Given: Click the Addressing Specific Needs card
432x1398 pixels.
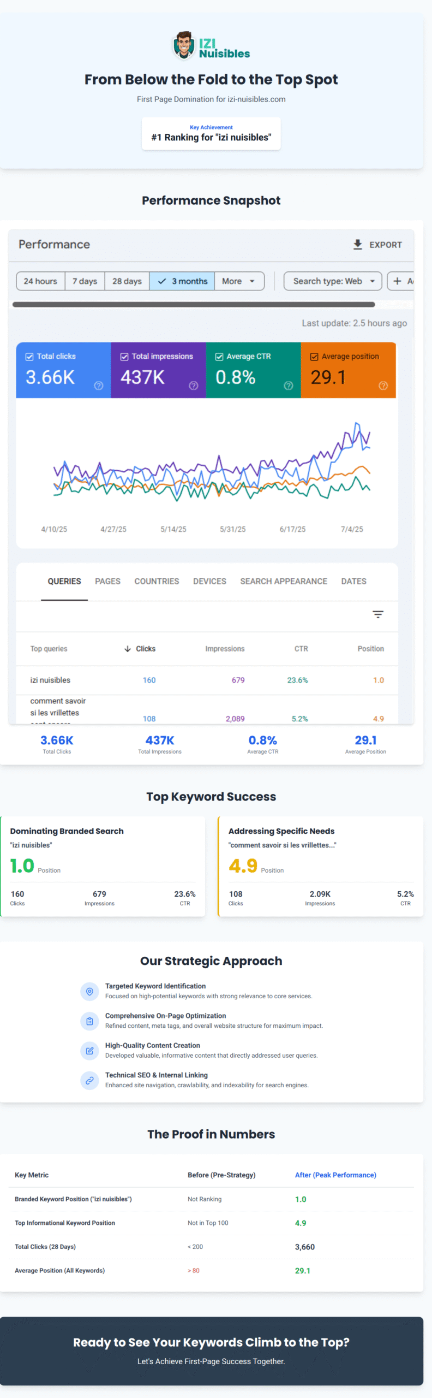Looking at the screenshot, I should tap(321, 866).
